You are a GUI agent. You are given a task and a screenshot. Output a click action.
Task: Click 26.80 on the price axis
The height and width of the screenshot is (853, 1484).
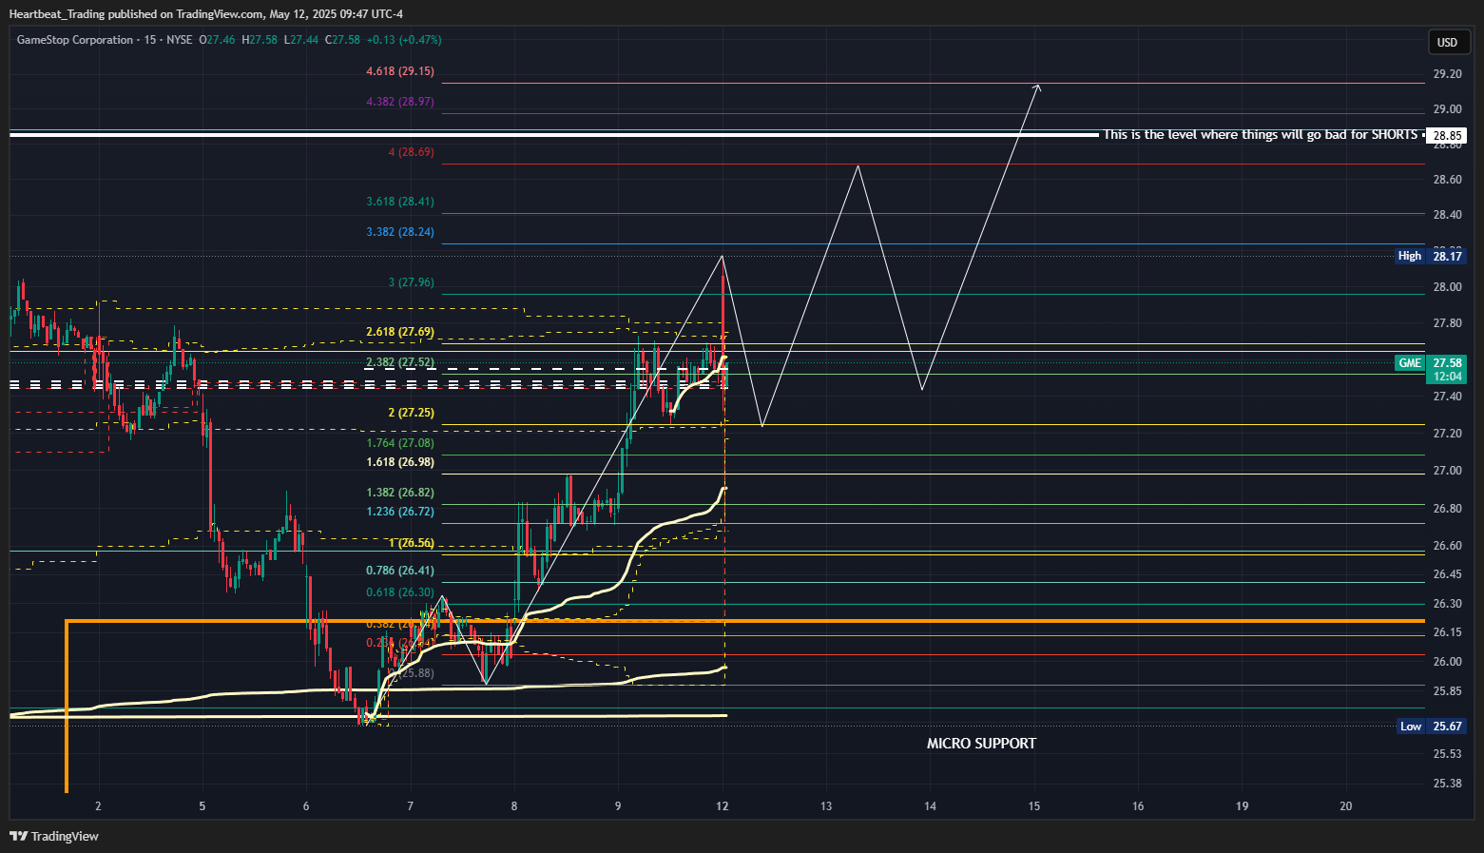point(1447,509)
